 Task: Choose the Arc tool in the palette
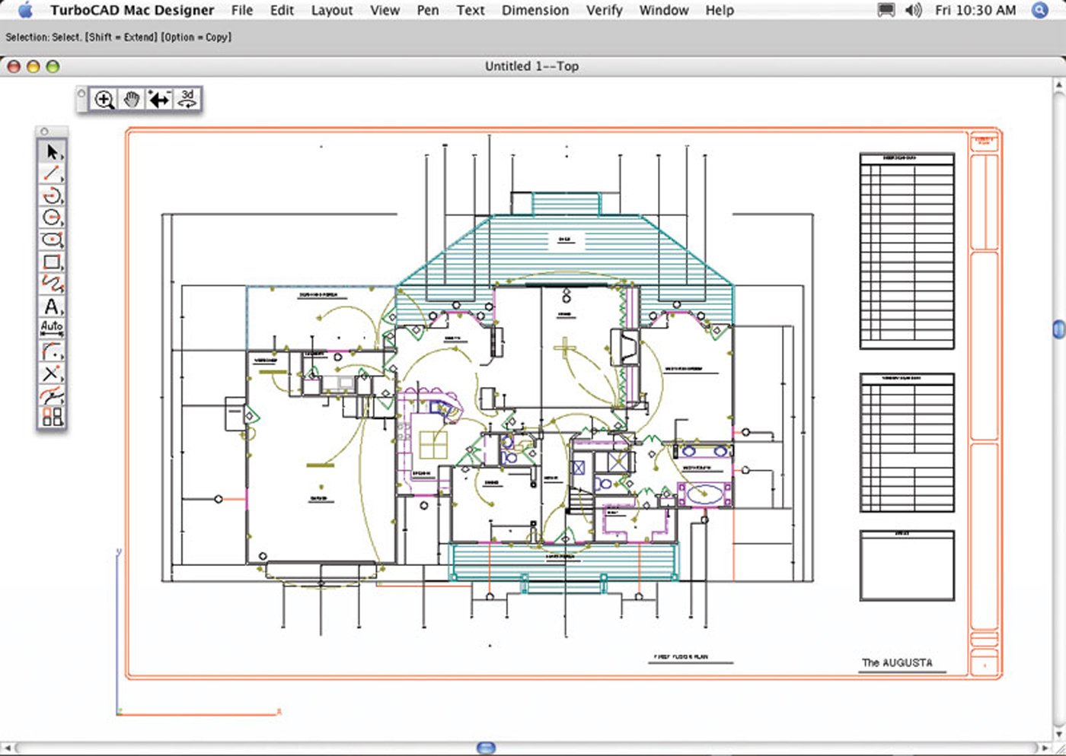click(x=52, y=196)
